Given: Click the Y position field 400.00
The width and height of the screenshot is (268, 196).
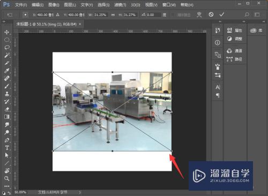Looking at the screenshot, I should (76, 15).
